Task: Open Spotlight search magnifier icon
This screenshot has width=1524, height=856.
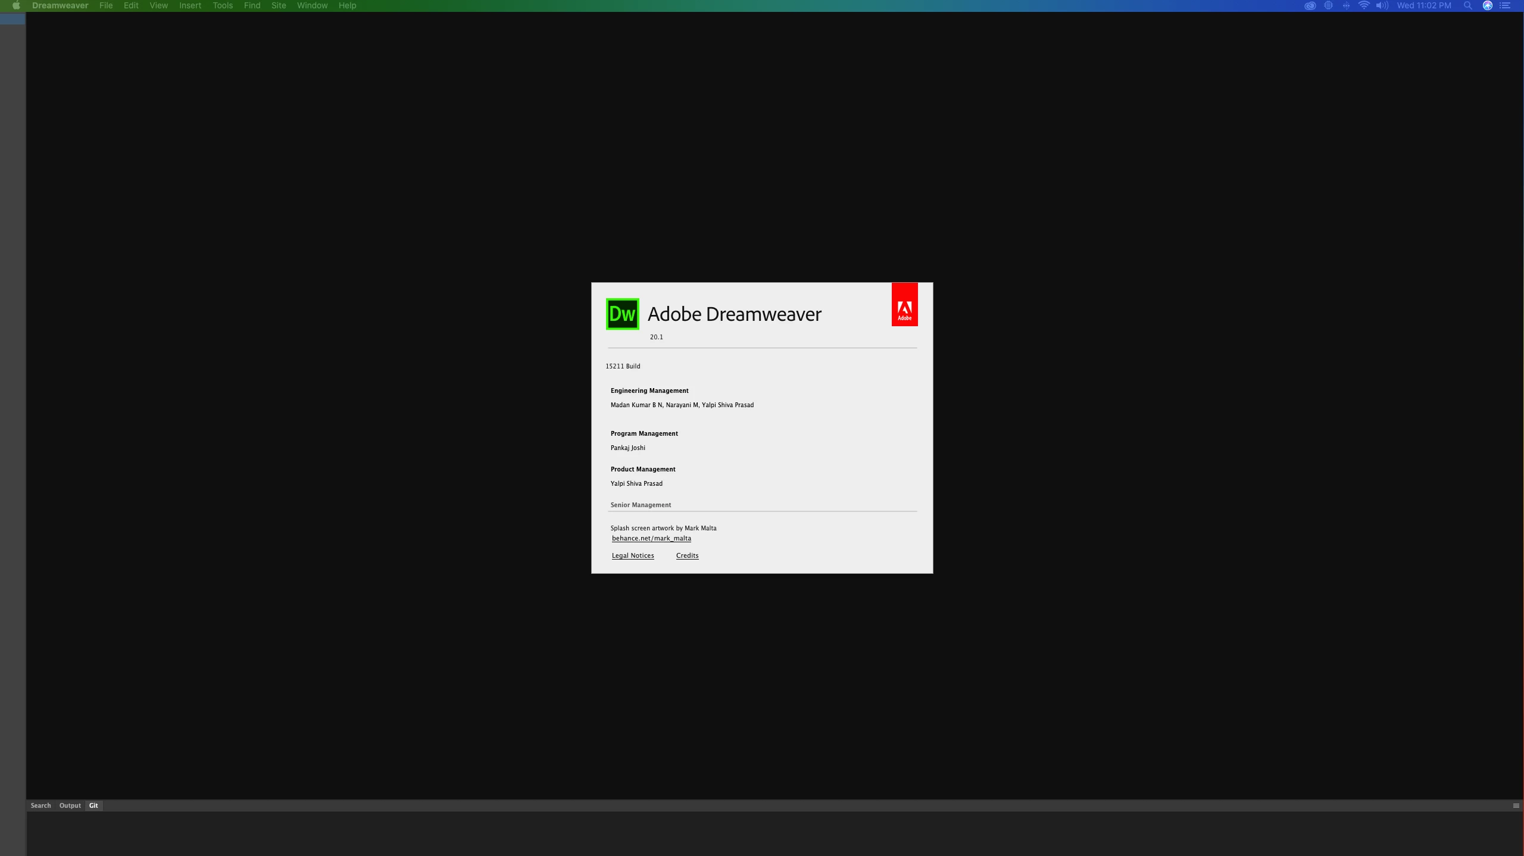Action: point(1467,6)
